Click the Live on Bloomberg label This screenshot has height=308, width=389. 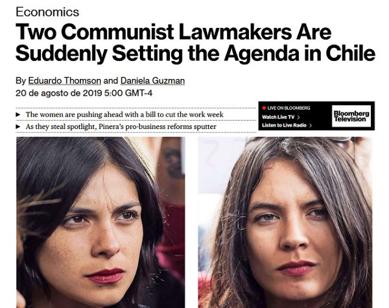click(x=289, y=108)
